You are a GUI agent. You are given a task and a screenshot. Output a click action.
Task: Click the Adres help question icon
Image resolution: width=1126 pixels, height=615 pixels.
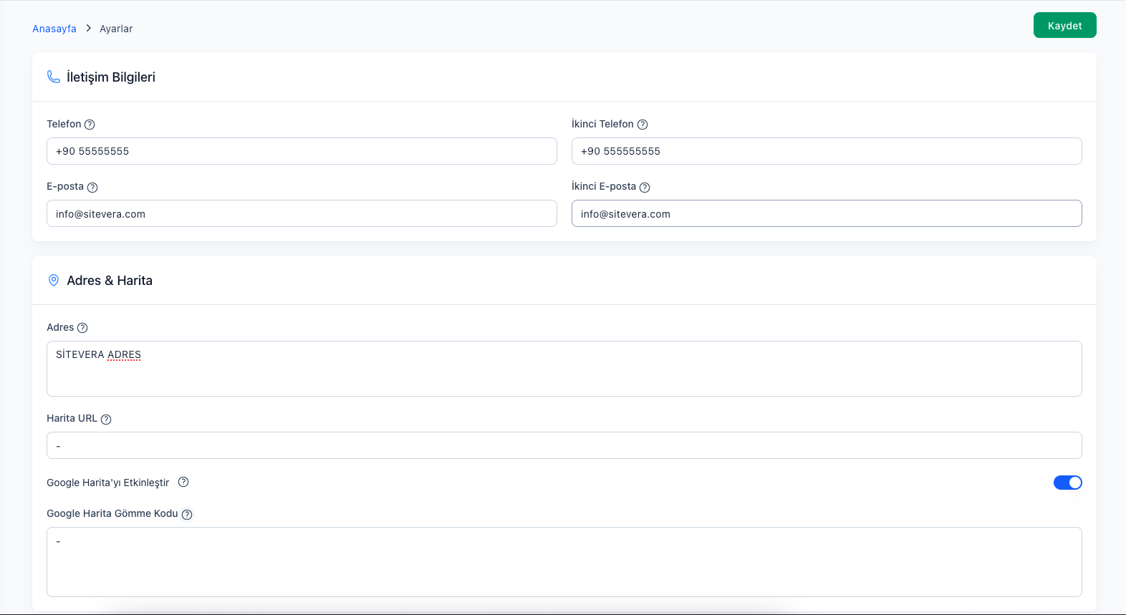pos(82,328)
